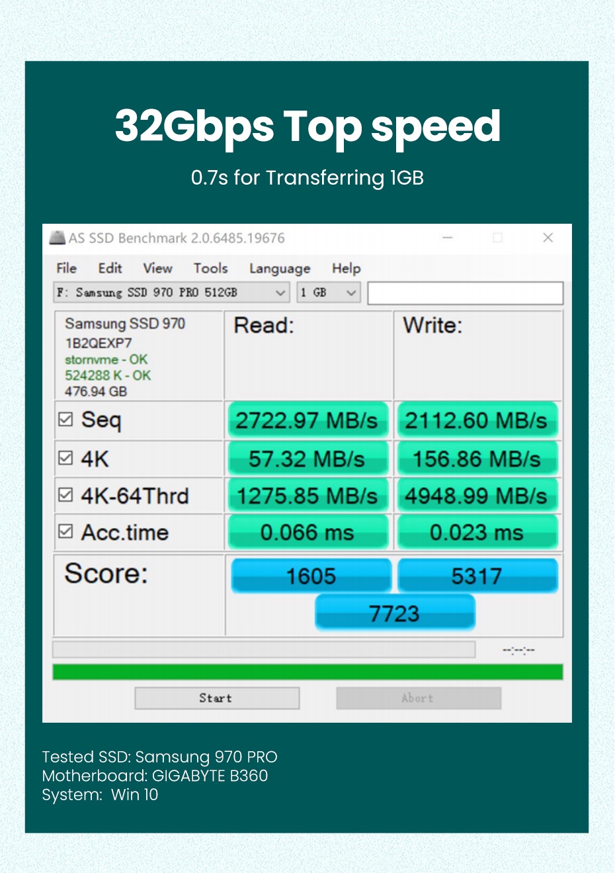Screen dimensions: 615x873
Task: Click the empty text field beside size dropdown
Action: click(465, 293)
